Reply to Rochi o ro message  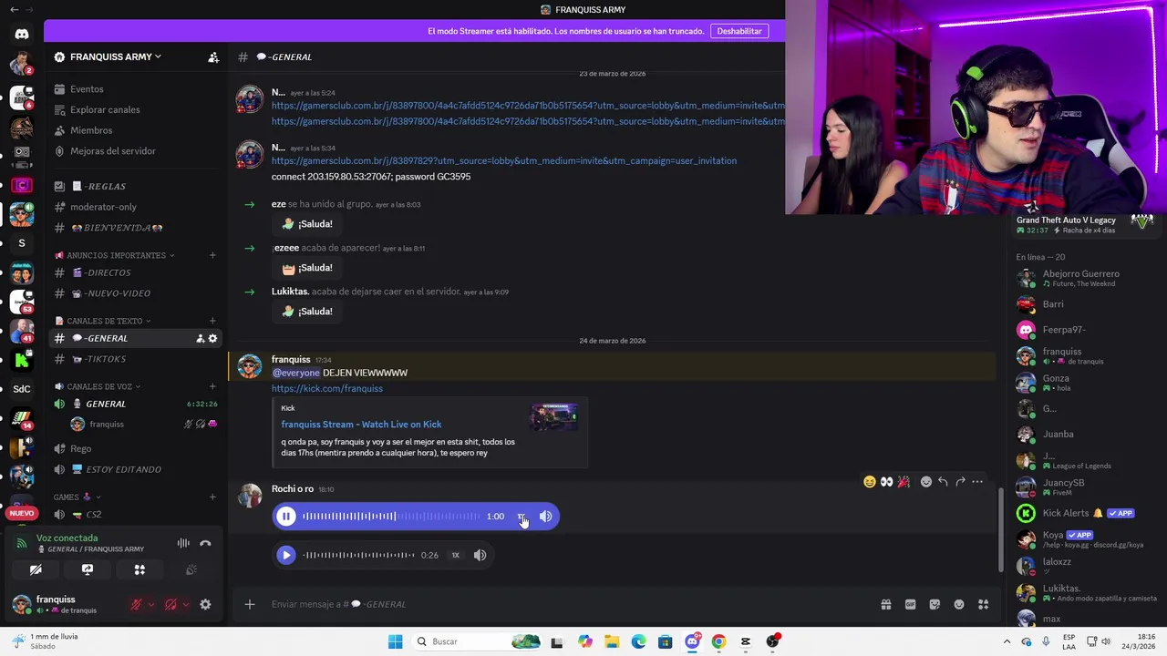[943, 481]
